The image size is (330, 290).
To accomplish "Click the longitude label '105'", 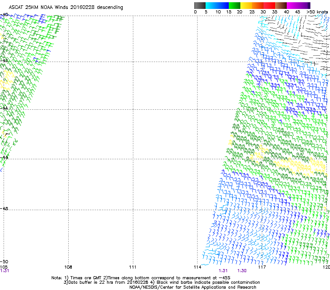I will coord(4,267).
